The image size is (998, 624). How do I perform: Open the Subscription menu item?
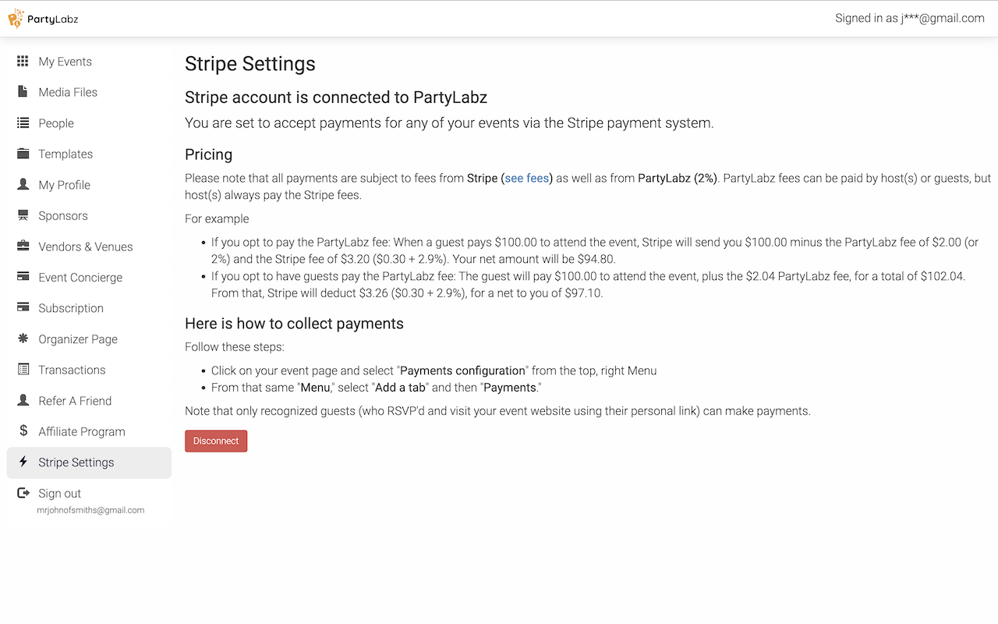71,308
